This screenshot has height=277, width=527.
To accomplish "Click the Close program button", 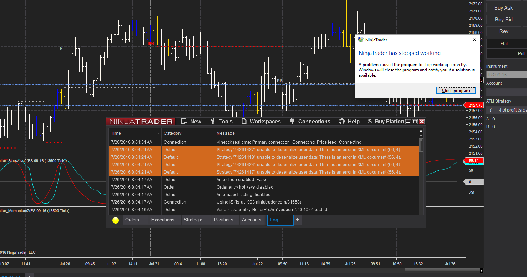I will click(x=456, y=91).
